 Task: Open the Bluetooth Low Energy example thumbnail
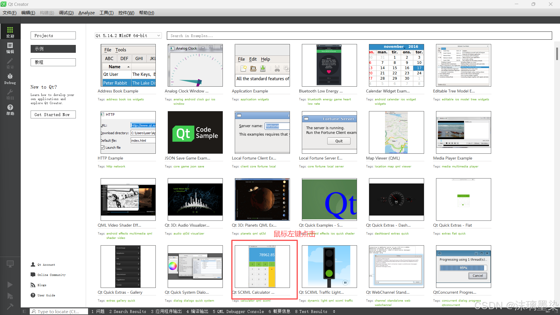(329, 65)
